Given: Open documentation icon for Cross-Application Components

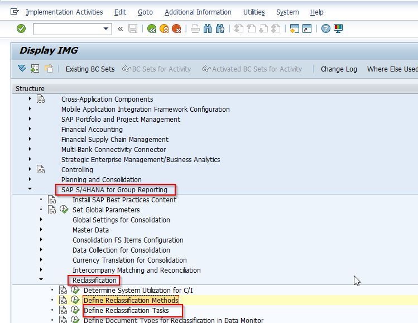Looking at the screenshot, I should pyautogui.click(x=41, y=99).
